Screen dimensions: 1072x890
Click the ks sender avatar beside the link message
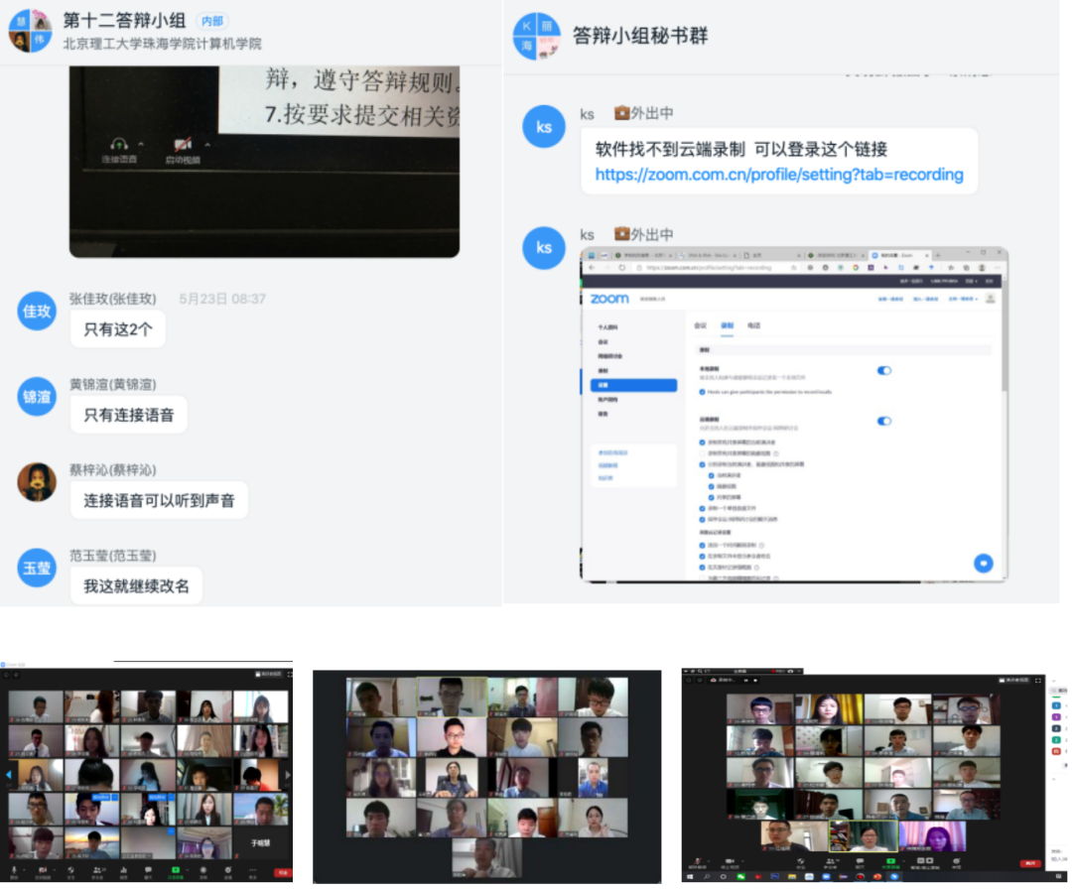544,126
